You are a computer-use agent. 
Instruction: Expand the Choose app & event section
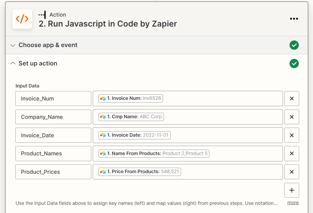13,45
